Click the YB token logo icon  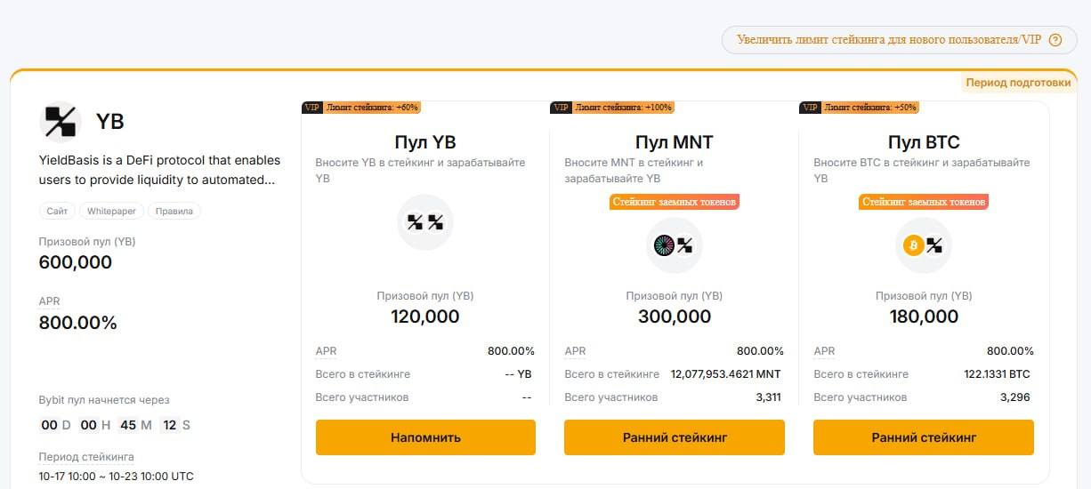pos(61,122)
